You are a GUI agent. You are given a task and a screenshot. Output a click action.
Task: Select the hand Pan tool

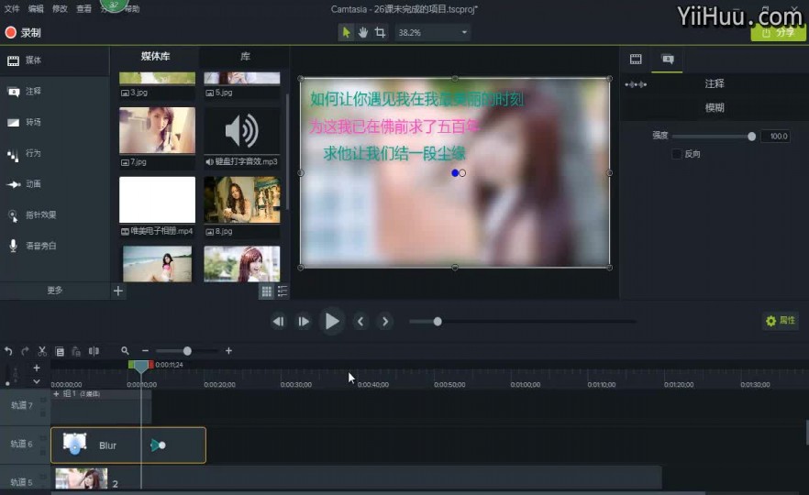363,32
